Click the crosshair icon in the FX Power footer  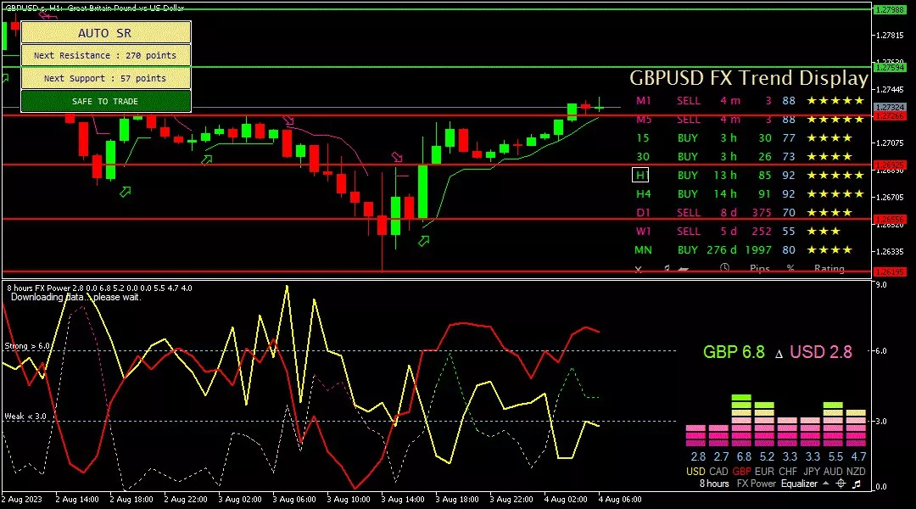pos(841,484)
